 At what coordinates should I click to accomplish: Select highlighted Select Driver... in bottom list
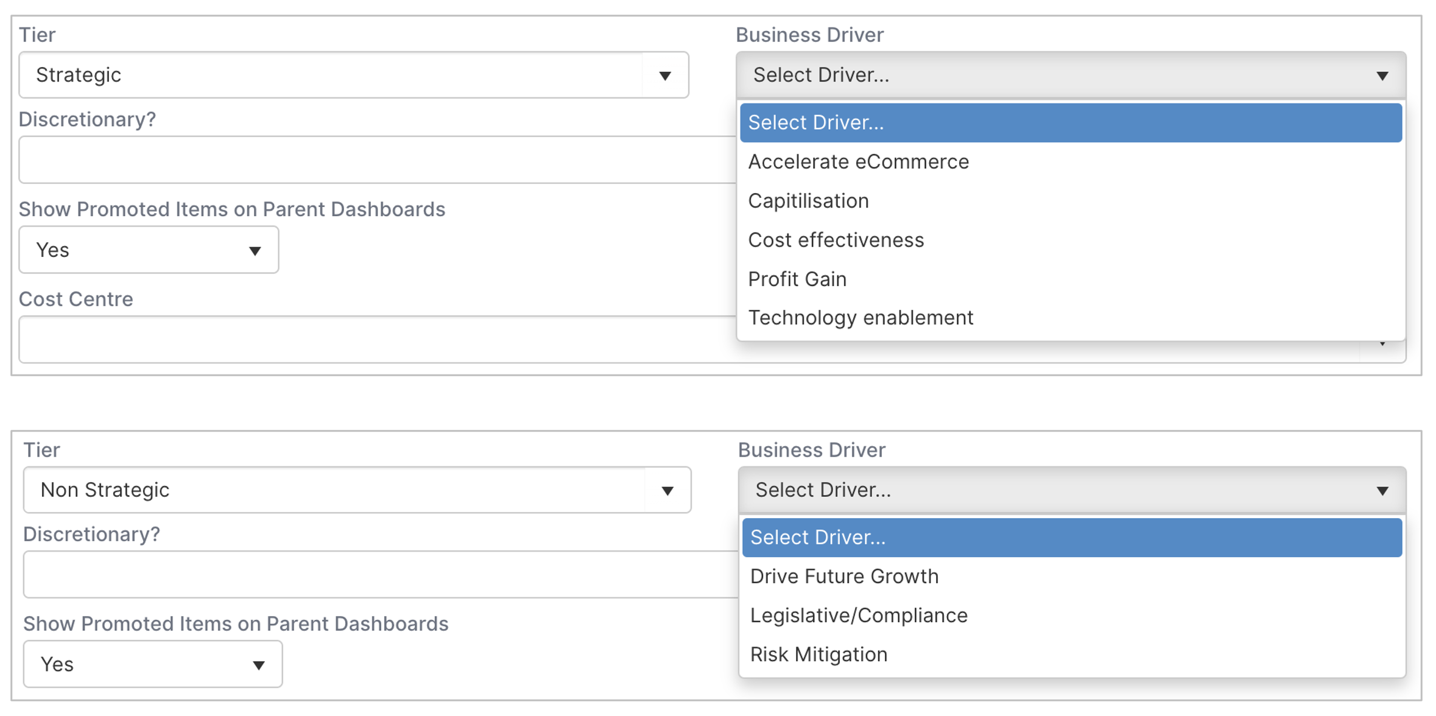point(1072,538)
